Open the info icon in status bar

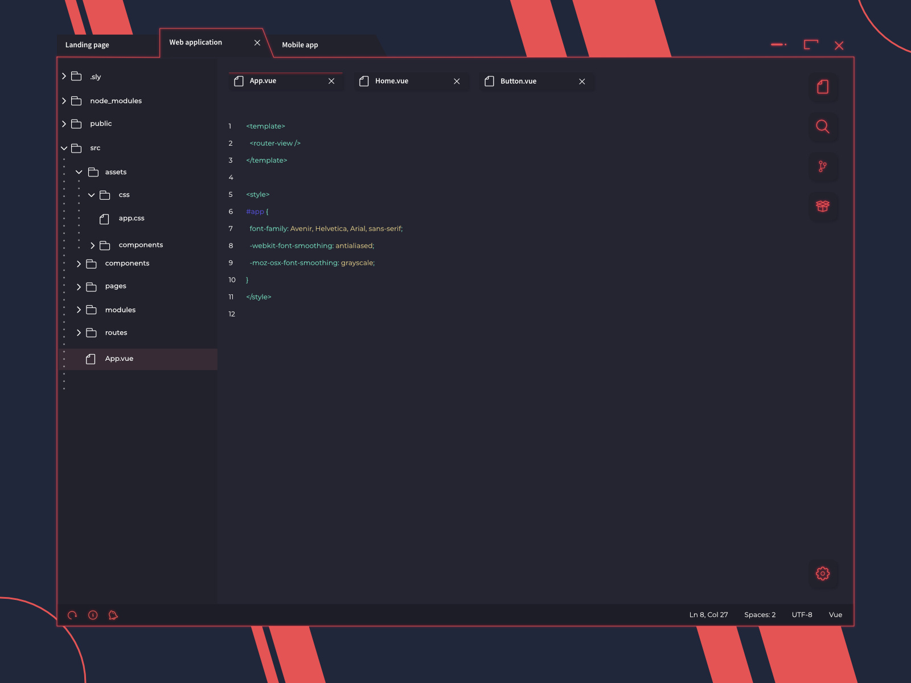[93, 615]
